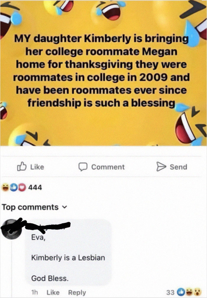Click the comment's 1h timestamp
This screenshot has width=207, height=298.
[x=34, y=292]
